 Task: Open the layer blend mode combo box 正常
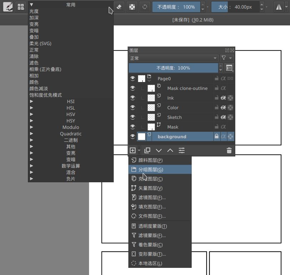173,58
